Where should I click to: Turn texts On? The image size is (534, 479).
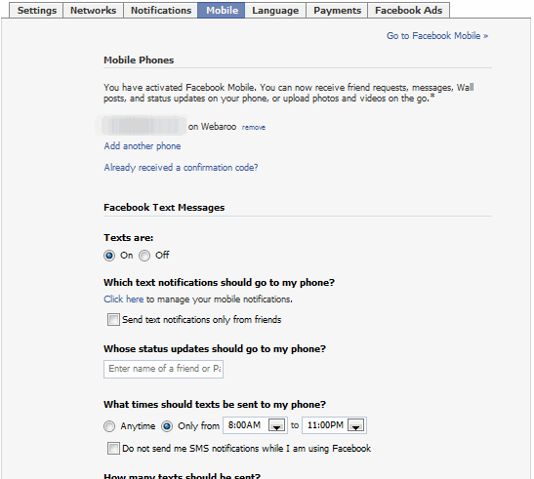tap(109, 256)
